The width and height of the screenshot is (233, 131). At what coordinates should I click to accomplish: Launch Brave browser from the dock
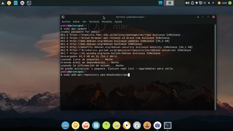click(75, 126)
